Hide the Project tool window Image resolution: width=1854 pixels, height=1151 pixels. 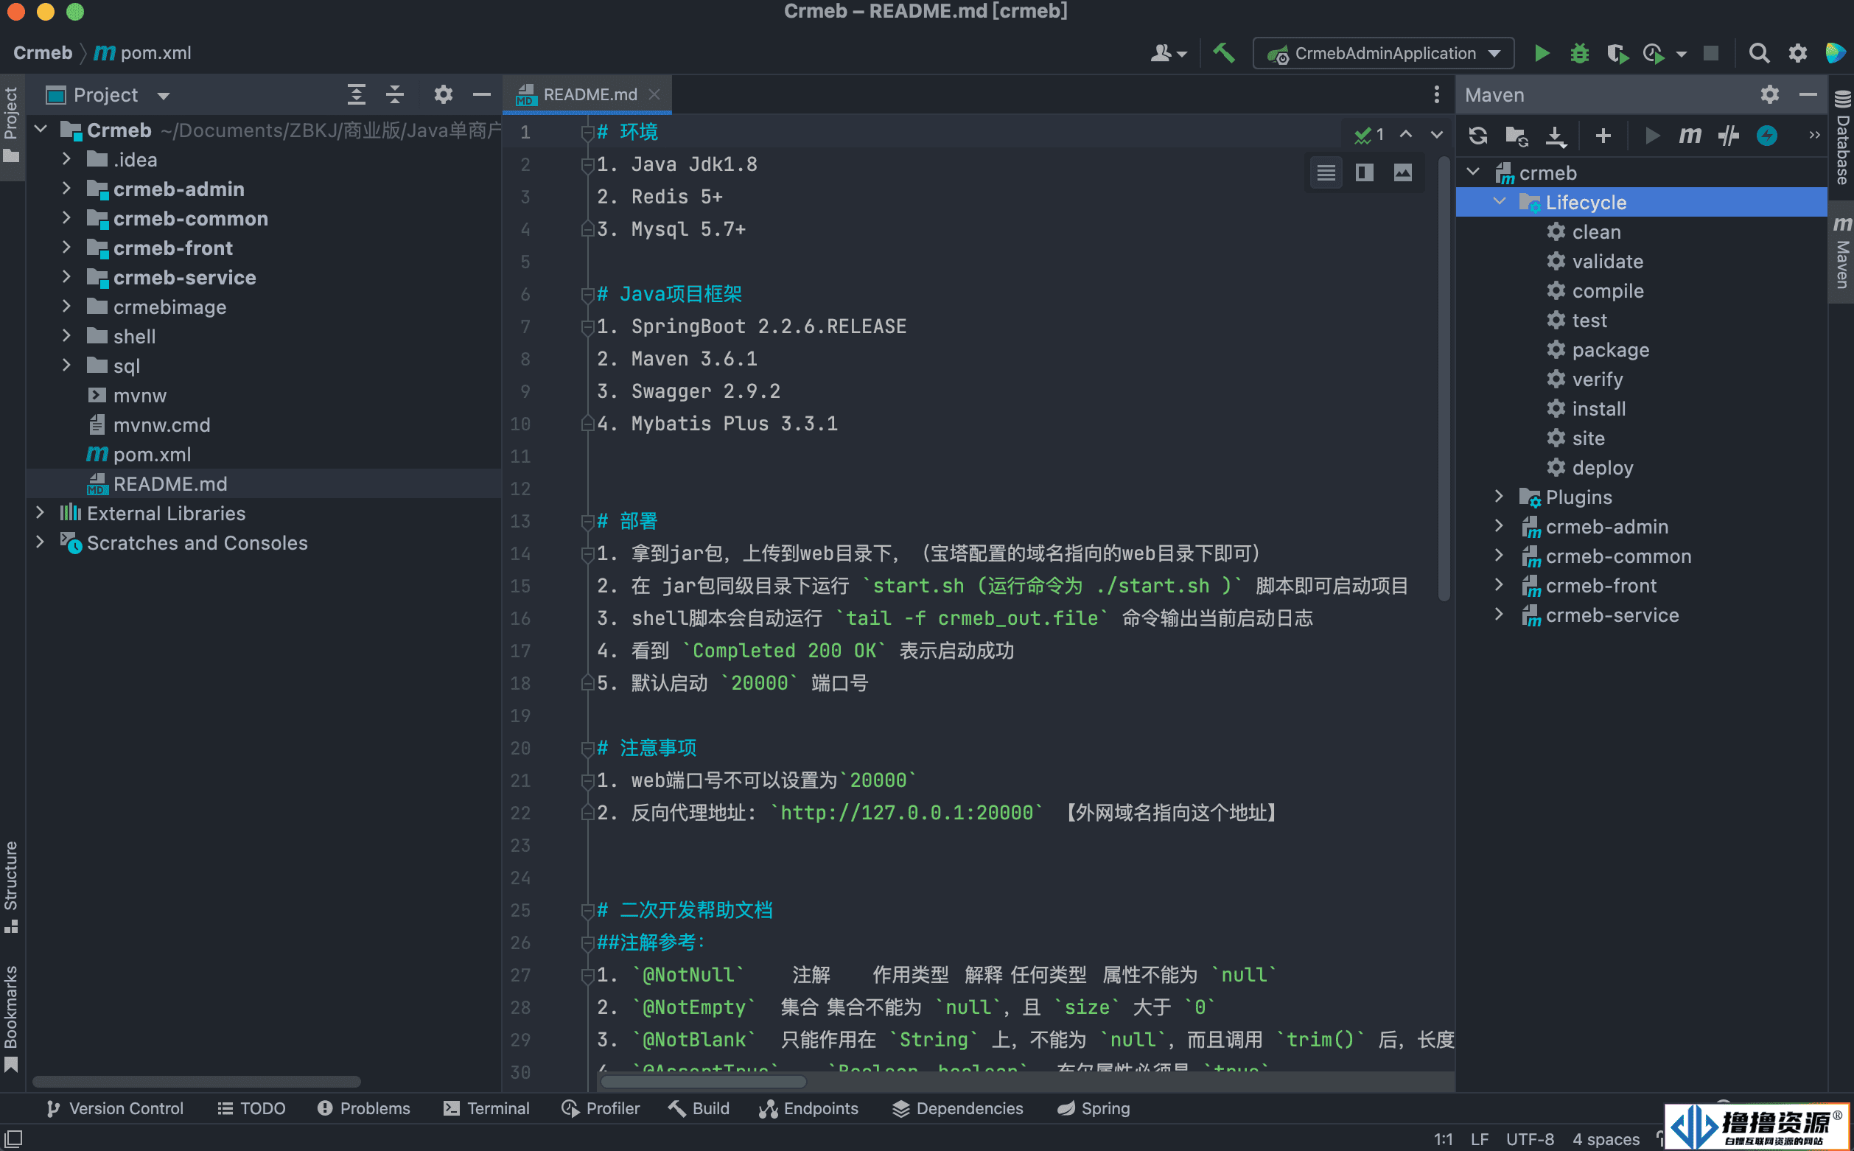coord(482,94)
